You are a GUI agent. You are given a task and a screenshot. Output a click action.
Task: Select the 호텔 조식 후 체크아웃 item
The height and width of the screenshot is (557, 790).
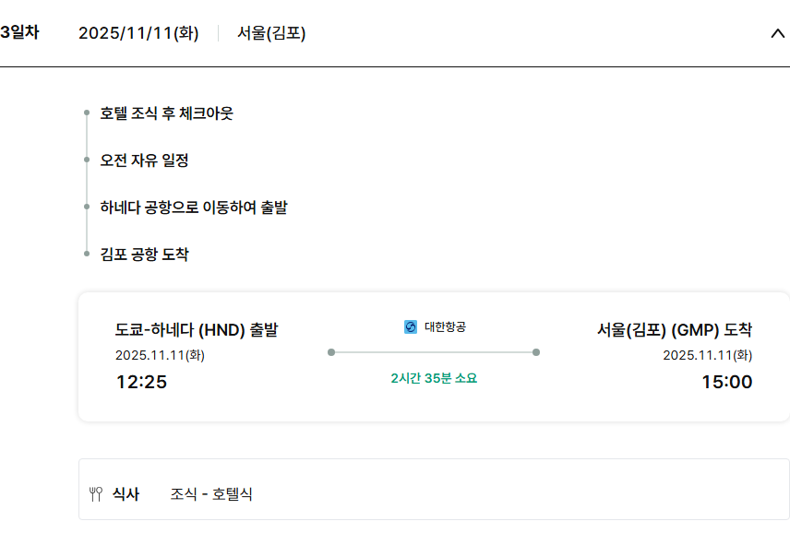(x=166, y=113)
